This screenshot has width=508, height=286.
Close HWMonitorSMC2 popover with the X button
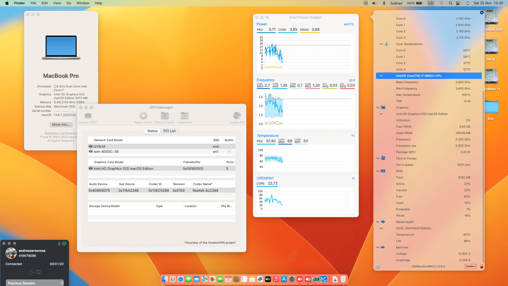[482, 12]
